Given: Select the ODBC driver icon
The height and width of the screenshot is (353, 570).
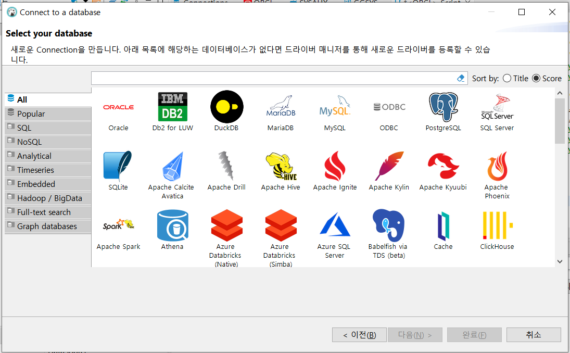Looking at the screenshot, I should (389, 107).
